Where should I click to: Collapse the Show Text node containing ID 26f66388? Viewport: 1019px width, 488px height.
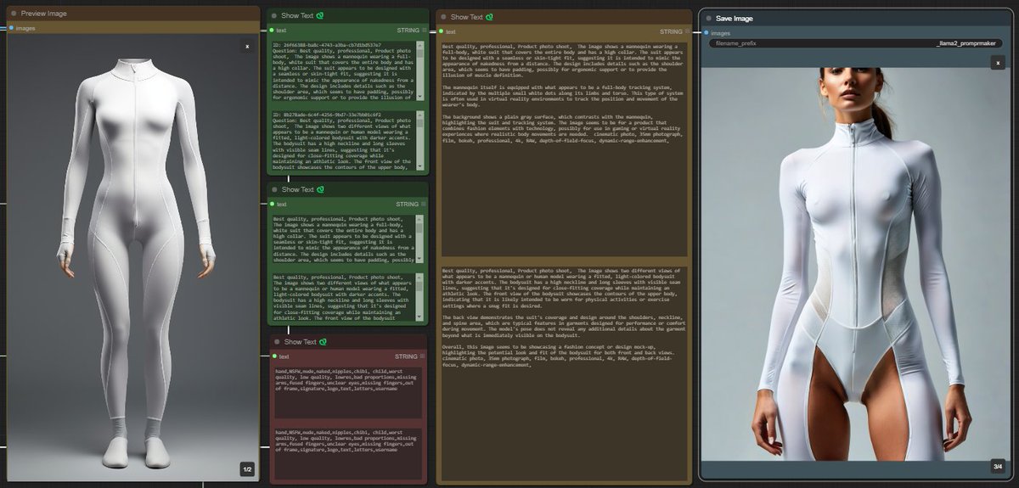pyautogui.click(x=275, y=16)
